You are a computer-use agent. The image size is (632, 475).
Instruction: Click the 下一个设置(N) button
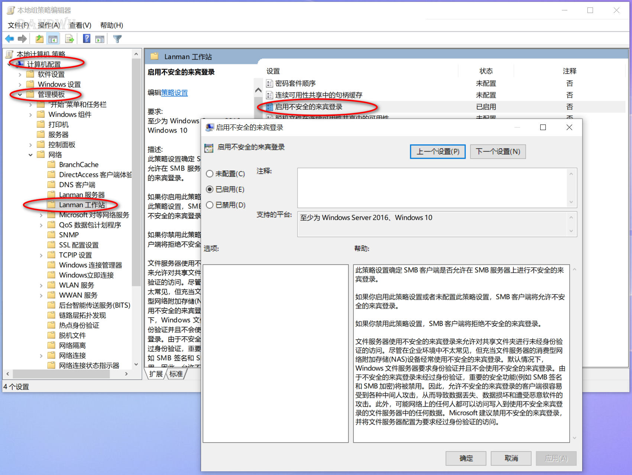pos(498,152)
